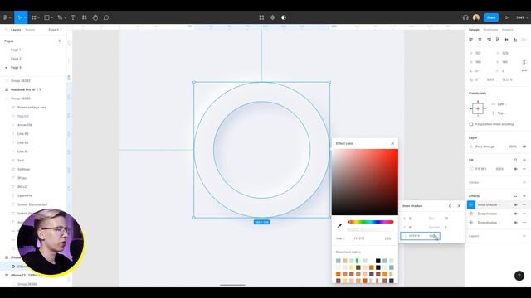Toggle first Drop shadow visibility
Viewport: 531px width, 298px height.
pyautogui.click(x=515, y=214)
